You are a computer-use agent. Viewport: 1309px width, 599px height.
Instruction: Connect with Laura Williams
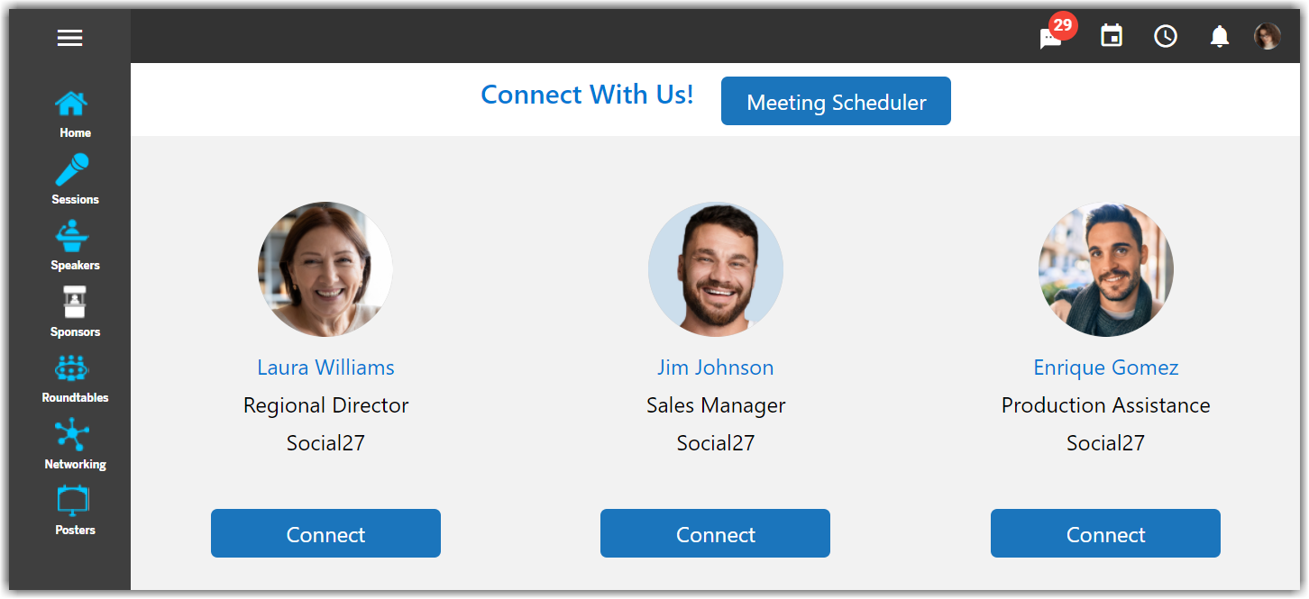pos(325,534)
